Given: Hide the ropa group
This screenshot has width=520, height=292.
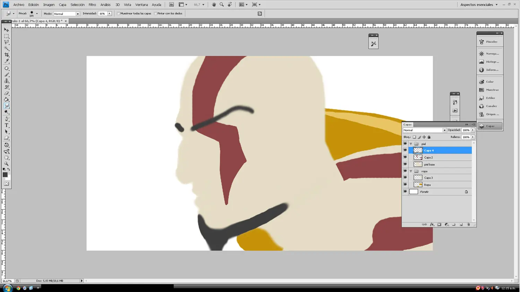Looking at the screenshot, I should tap(405, 171).
